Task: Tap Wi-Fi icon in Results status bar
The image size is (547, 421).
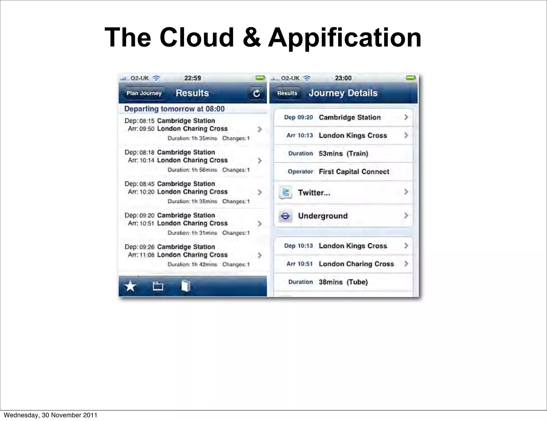Action: (156, 78)
